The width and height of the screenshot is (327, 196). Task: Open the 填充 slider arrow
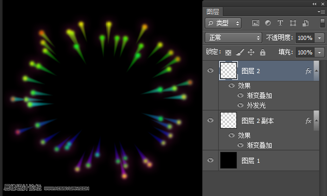(320, 52)
